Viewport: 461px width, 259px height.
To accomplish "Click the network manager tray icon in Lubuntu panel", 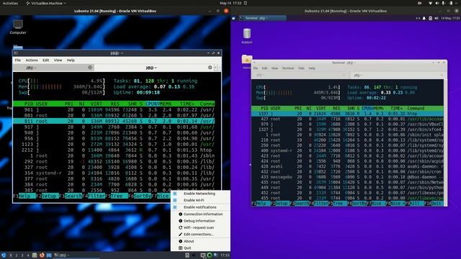I will click(203, 255).
